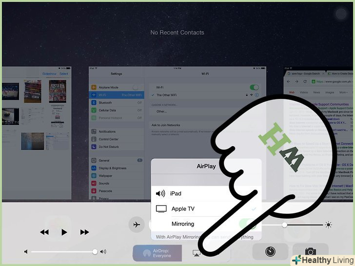The width and height of the screenshot is (355, 266).
Task: Adjust the volume slider knob
Action: 95,251
